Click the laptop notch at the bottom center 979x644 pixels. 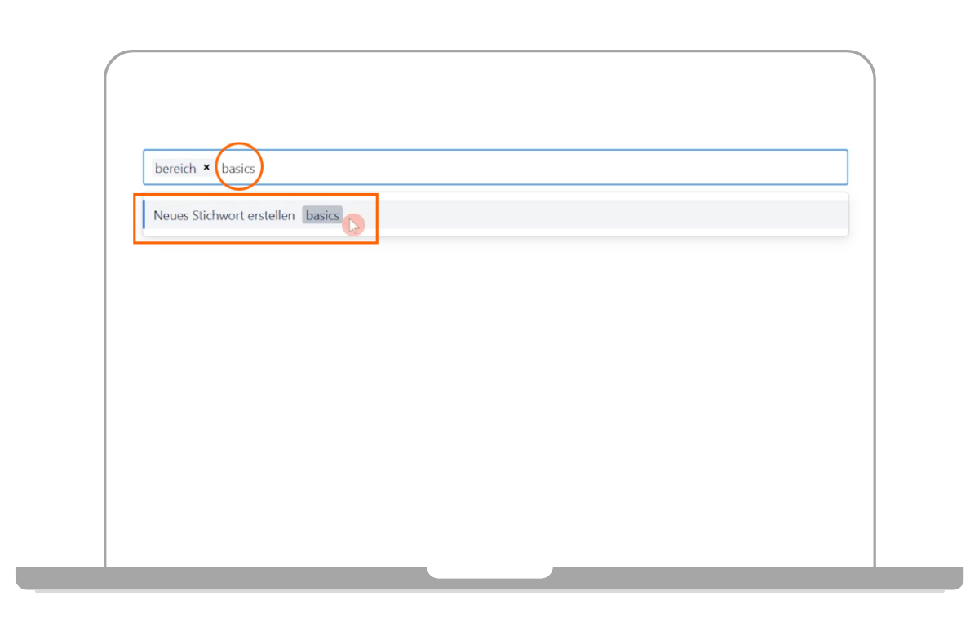tap(489, 572)
